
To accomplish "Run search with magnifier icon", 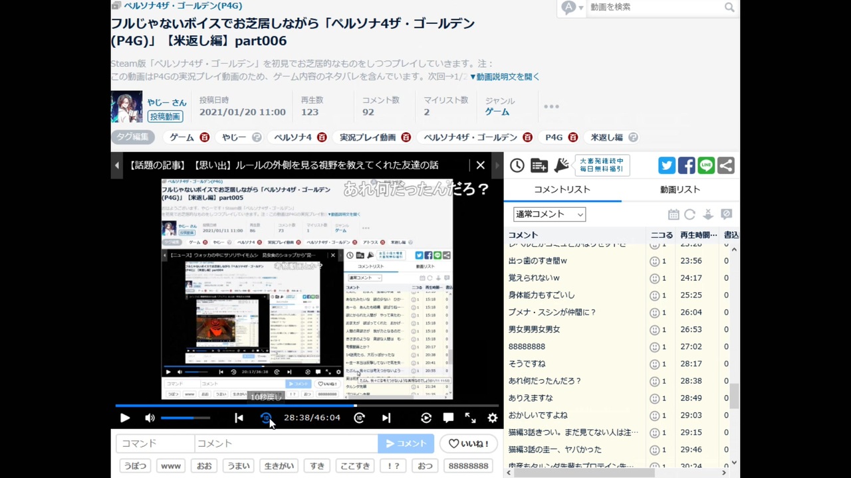I will point(729,7).
